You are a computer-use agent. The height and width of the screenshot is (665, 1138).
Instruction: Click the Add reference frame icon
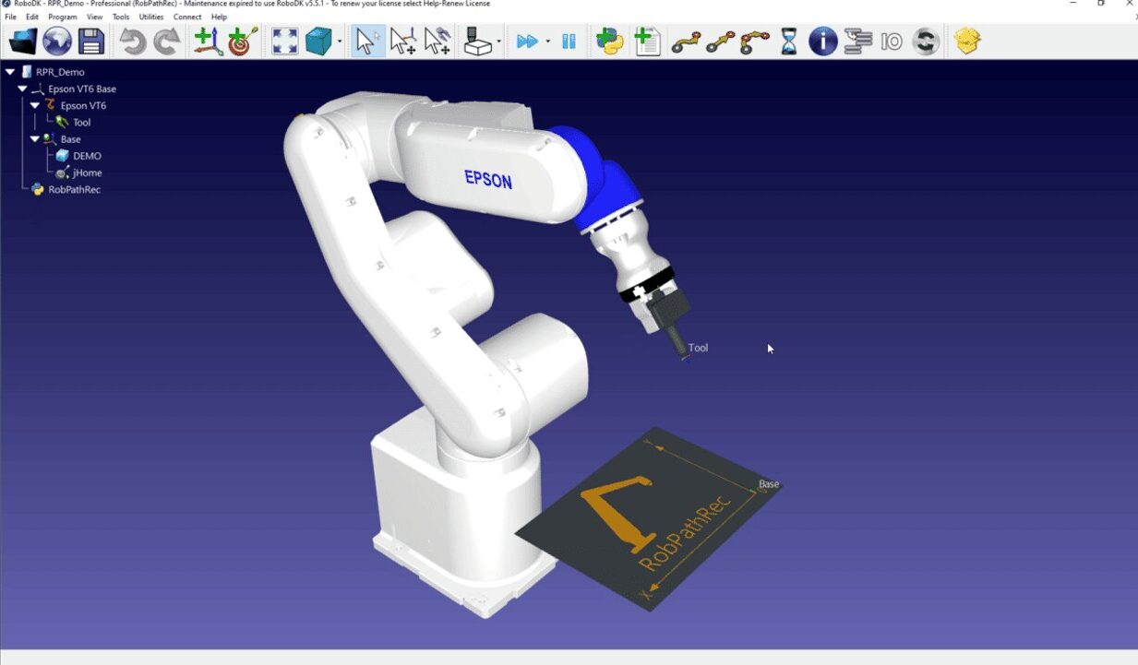point(208,42)
